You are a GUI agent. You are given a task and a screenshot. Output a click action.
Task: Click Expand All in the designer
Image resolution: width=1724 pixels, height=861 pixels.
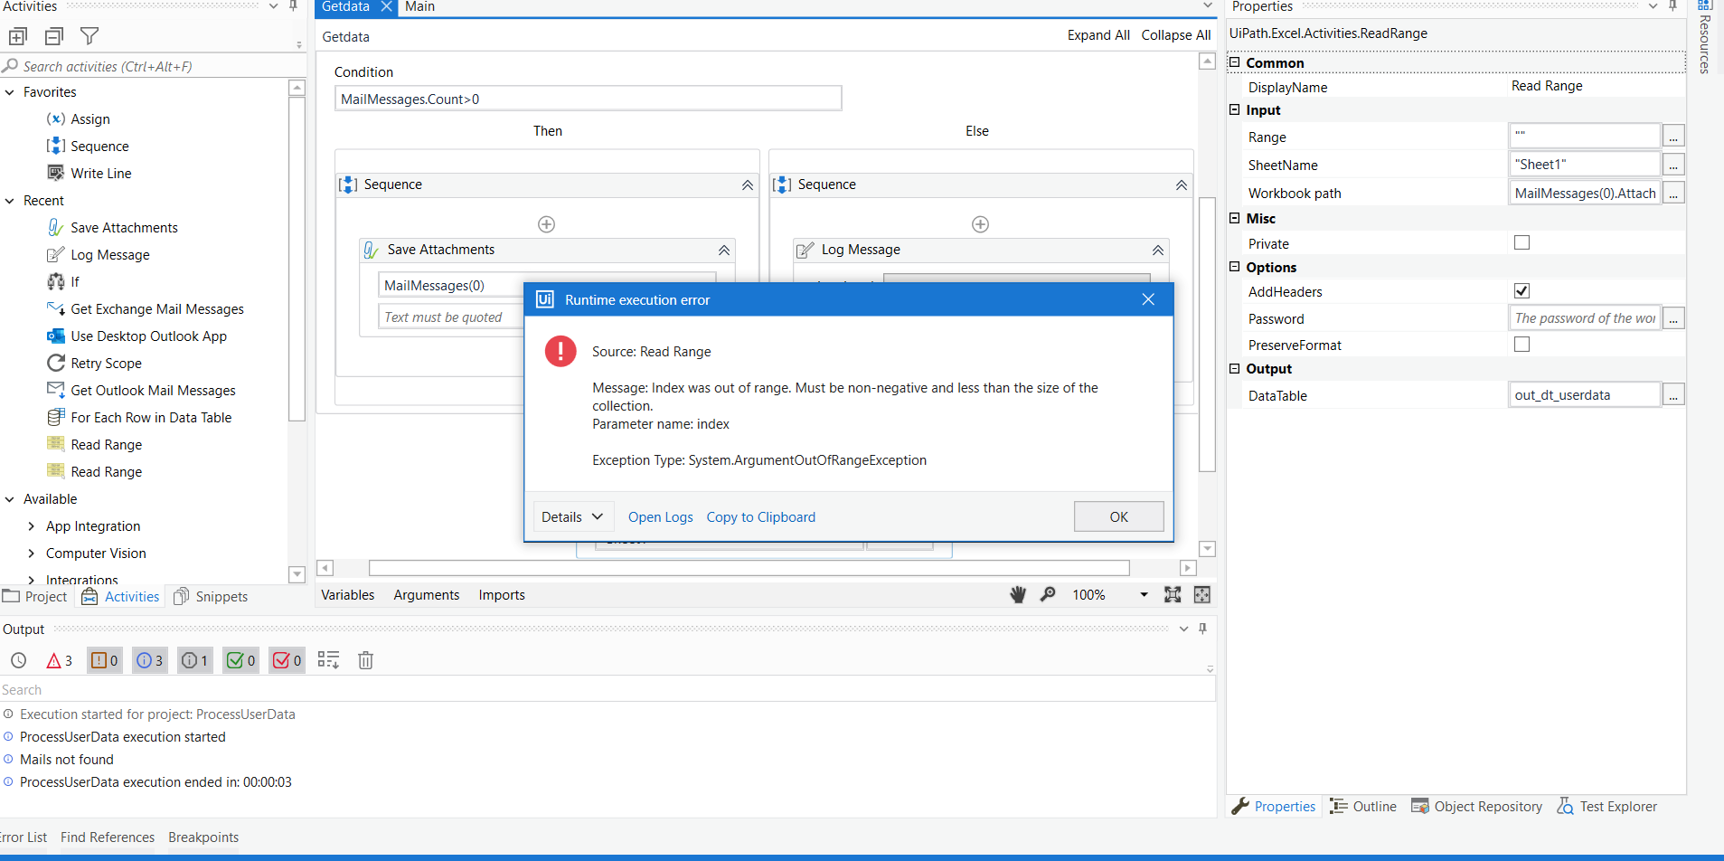[1098, 35]
